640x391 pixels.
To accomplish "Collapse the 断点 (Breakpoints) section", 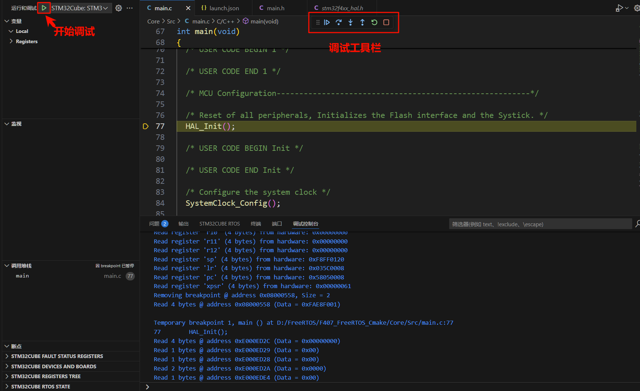I will [x=7, y=346].
